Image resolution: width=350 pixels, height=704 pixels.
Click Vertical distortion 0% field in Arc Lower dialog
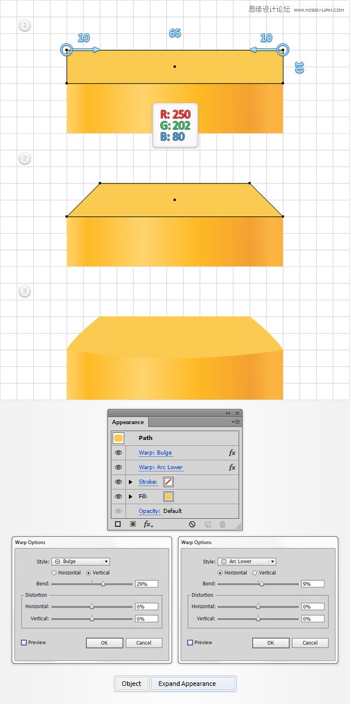coord(313,619)
